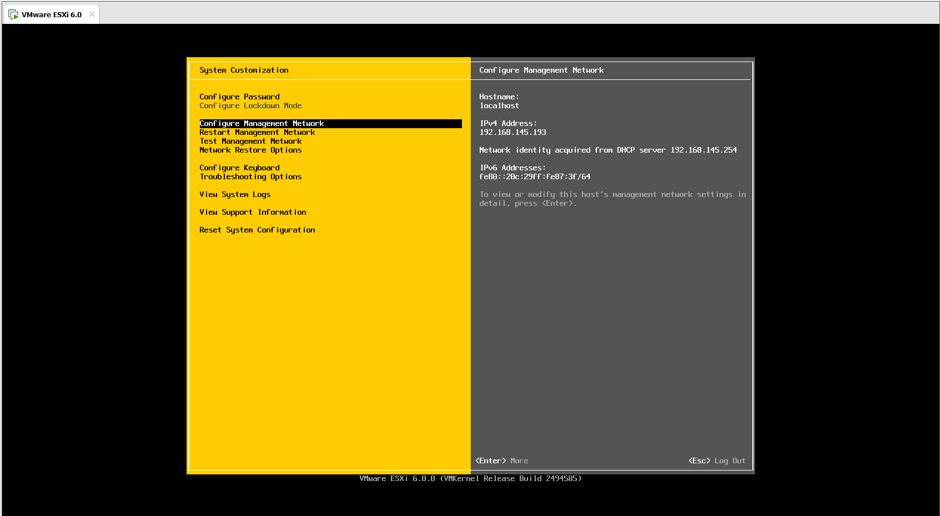Click the hostname value localhost

(x=499, y=106)
